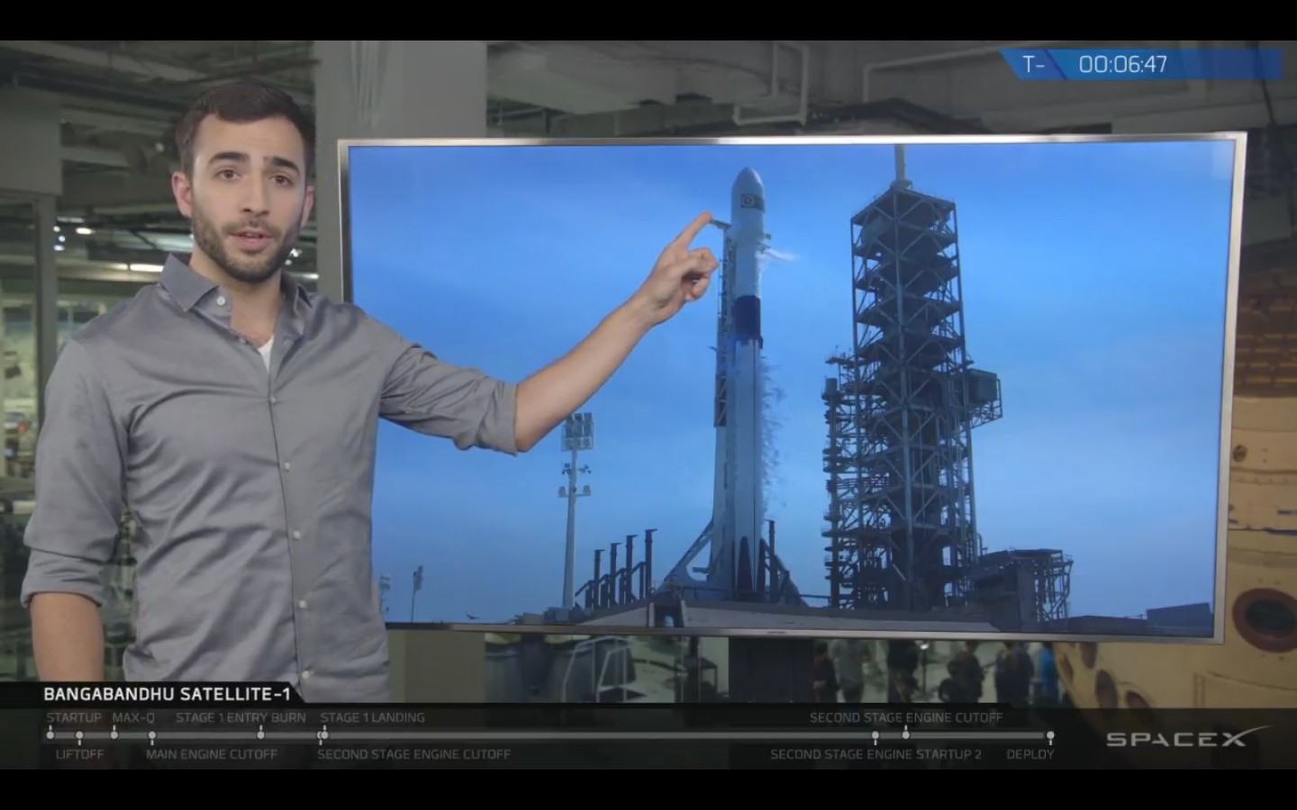The height and width of the screenshot is (810, 1297).
Task: Click the DEPLOY text label
Action: coord(1029,754)
